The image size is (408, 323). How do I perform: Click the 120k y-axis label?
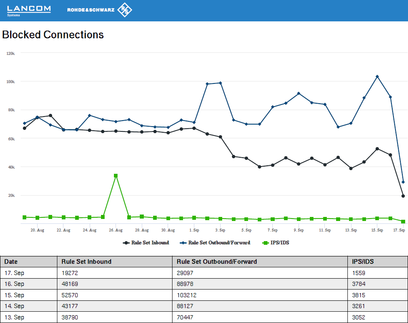point(11,53)
